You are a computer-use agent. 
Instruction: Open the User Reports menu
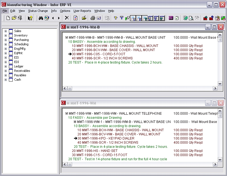pyautogui.click(x=82, y=11)
